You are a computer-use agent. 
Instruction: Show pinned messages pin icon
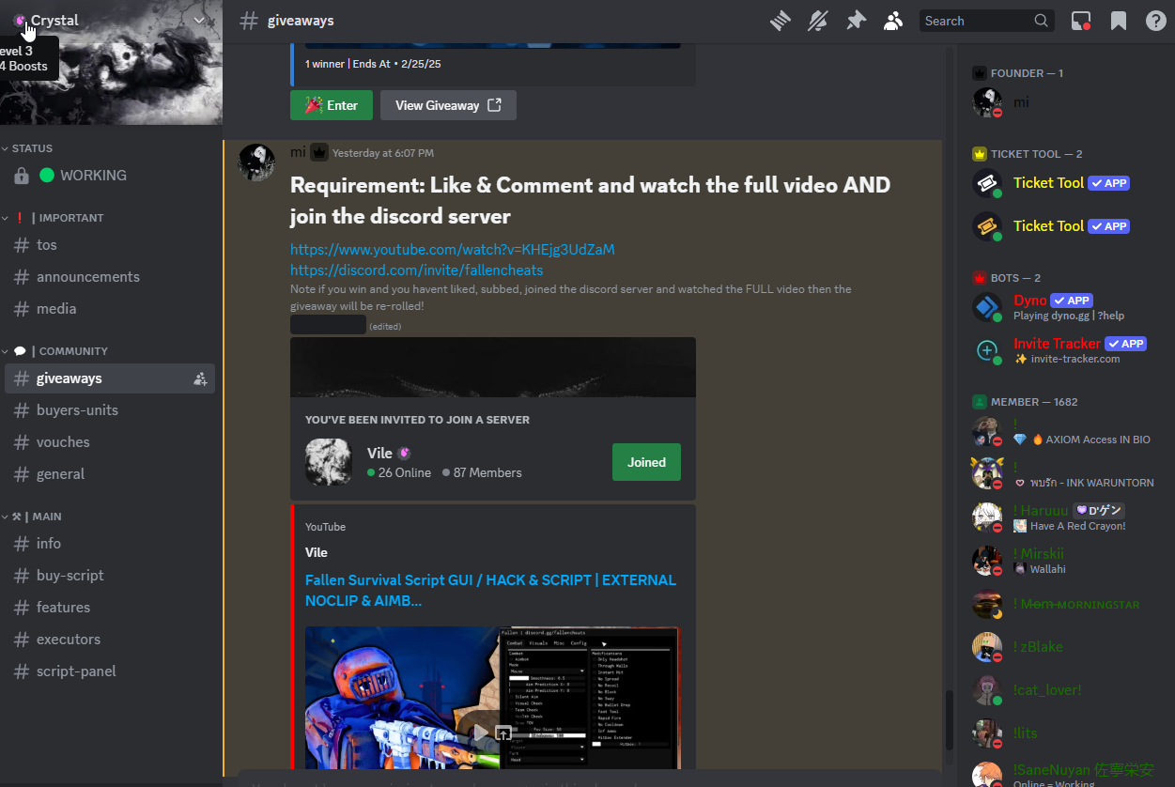(856, 21)
